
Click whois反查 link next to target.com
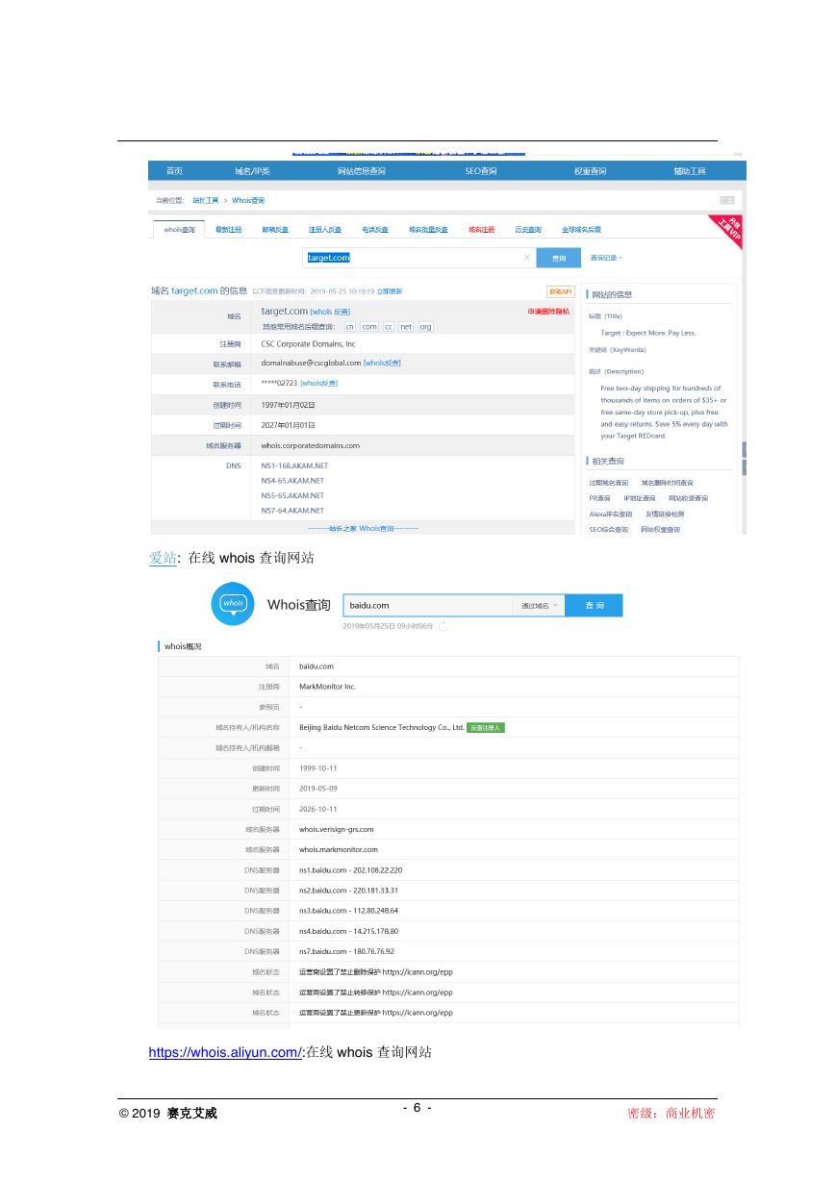(330, 312)
